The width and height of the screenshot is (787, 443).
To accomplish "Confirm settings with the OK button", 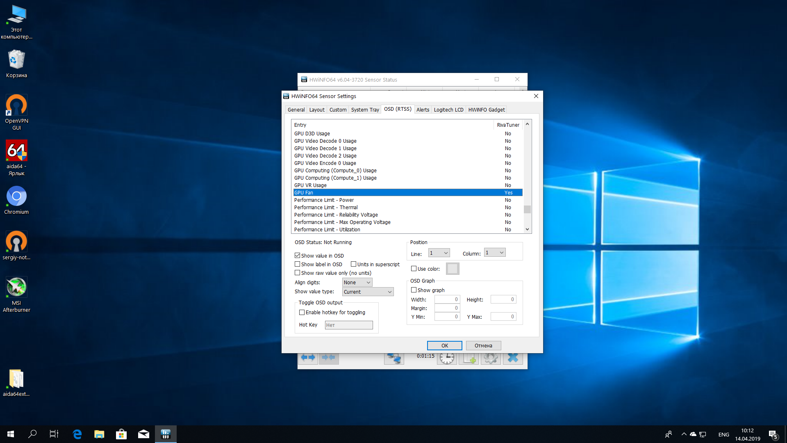I will pyautogui.click(x=445, y=346).
